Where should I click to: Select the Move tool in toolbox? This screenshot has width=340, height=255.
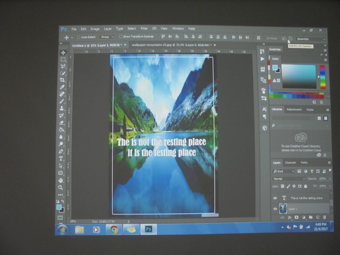(x=63, y=53)
